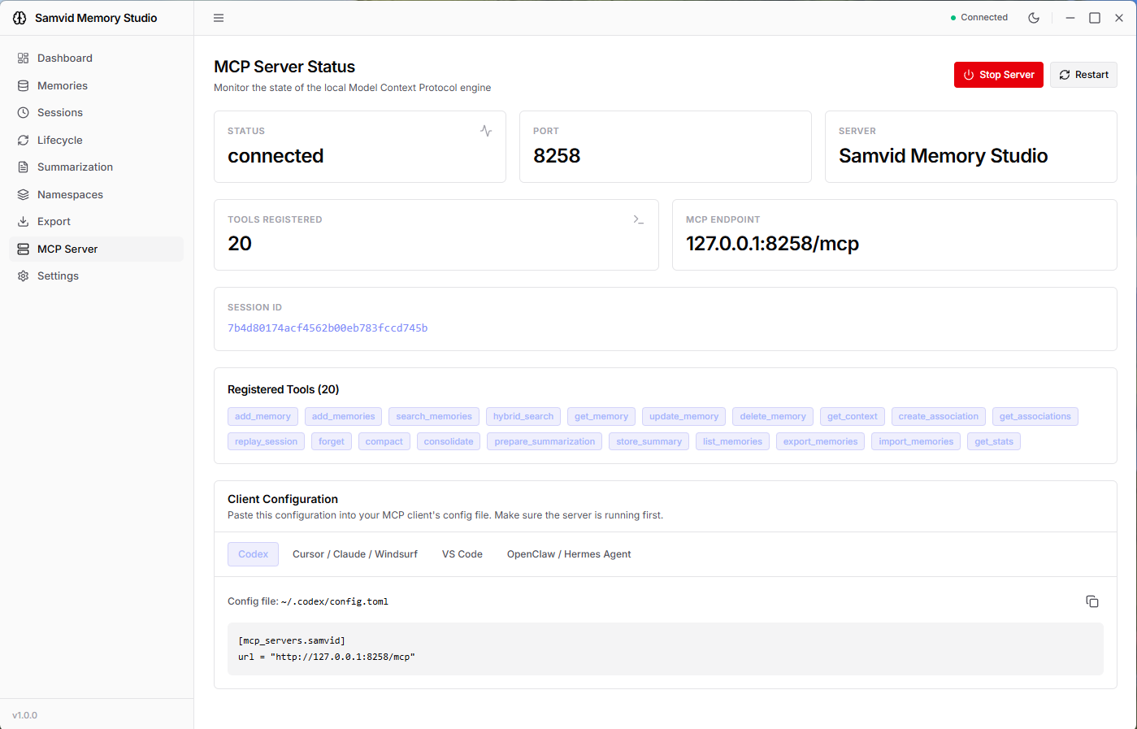Navigate to Lifecycle
The image size is (1137, 729).
click(96, 141)
